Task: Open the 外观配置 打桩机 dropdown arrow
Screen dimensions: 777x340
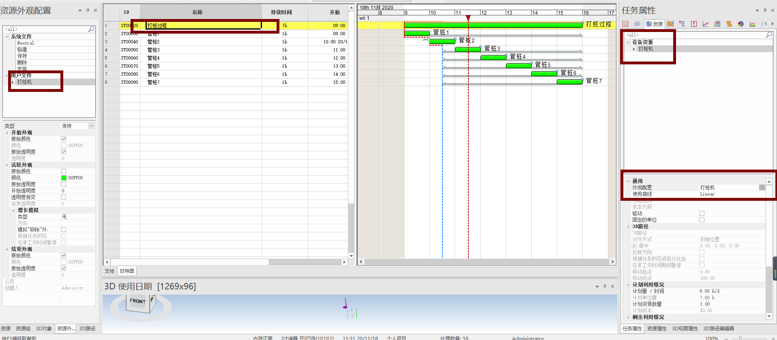Action: tap(762, 187)
